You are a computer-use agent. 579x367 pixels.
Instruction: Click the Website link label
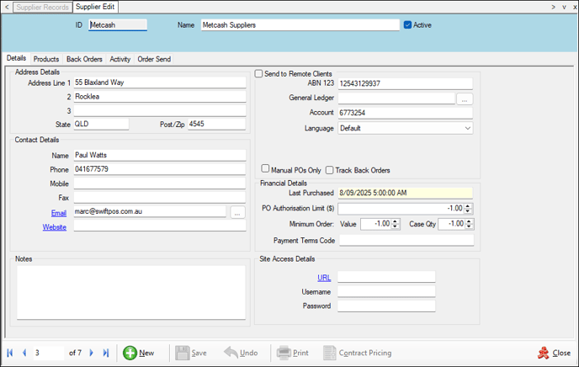coord(54,226)
